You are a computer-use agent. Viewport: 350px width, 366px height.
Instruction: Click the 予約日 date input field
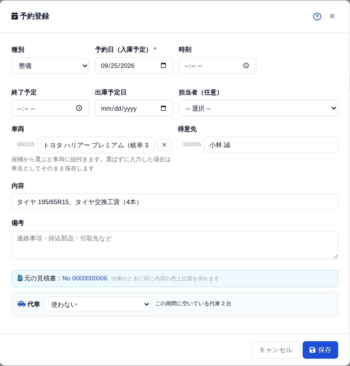tap(134, 66)
